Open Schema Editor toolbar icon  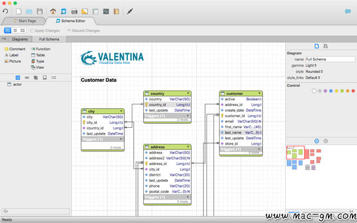(x=63, y=11)
